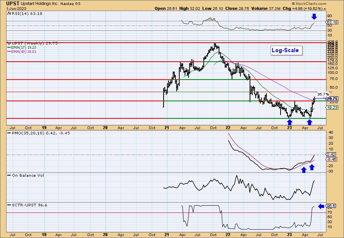Click the 90 label on the RSI axis
The height and width of the screenshot is (238, 344).
(330, 16)
